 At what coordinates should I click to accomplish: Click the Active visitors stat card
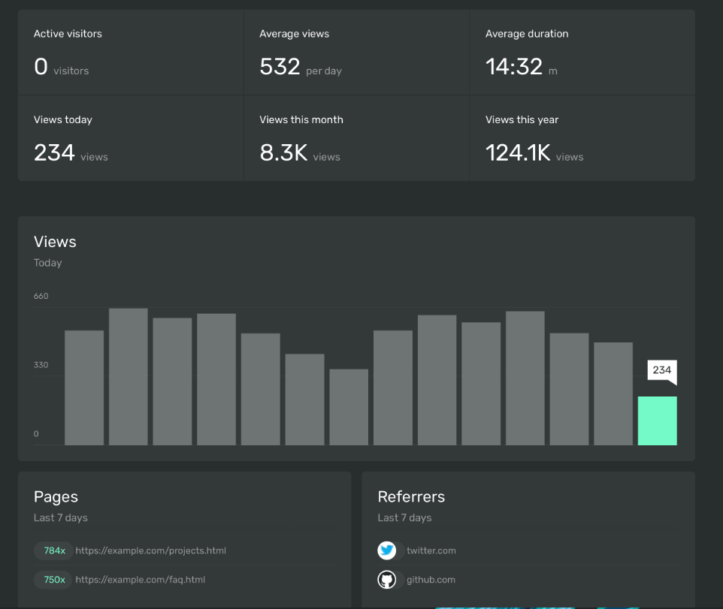click(x=130, y=53)
